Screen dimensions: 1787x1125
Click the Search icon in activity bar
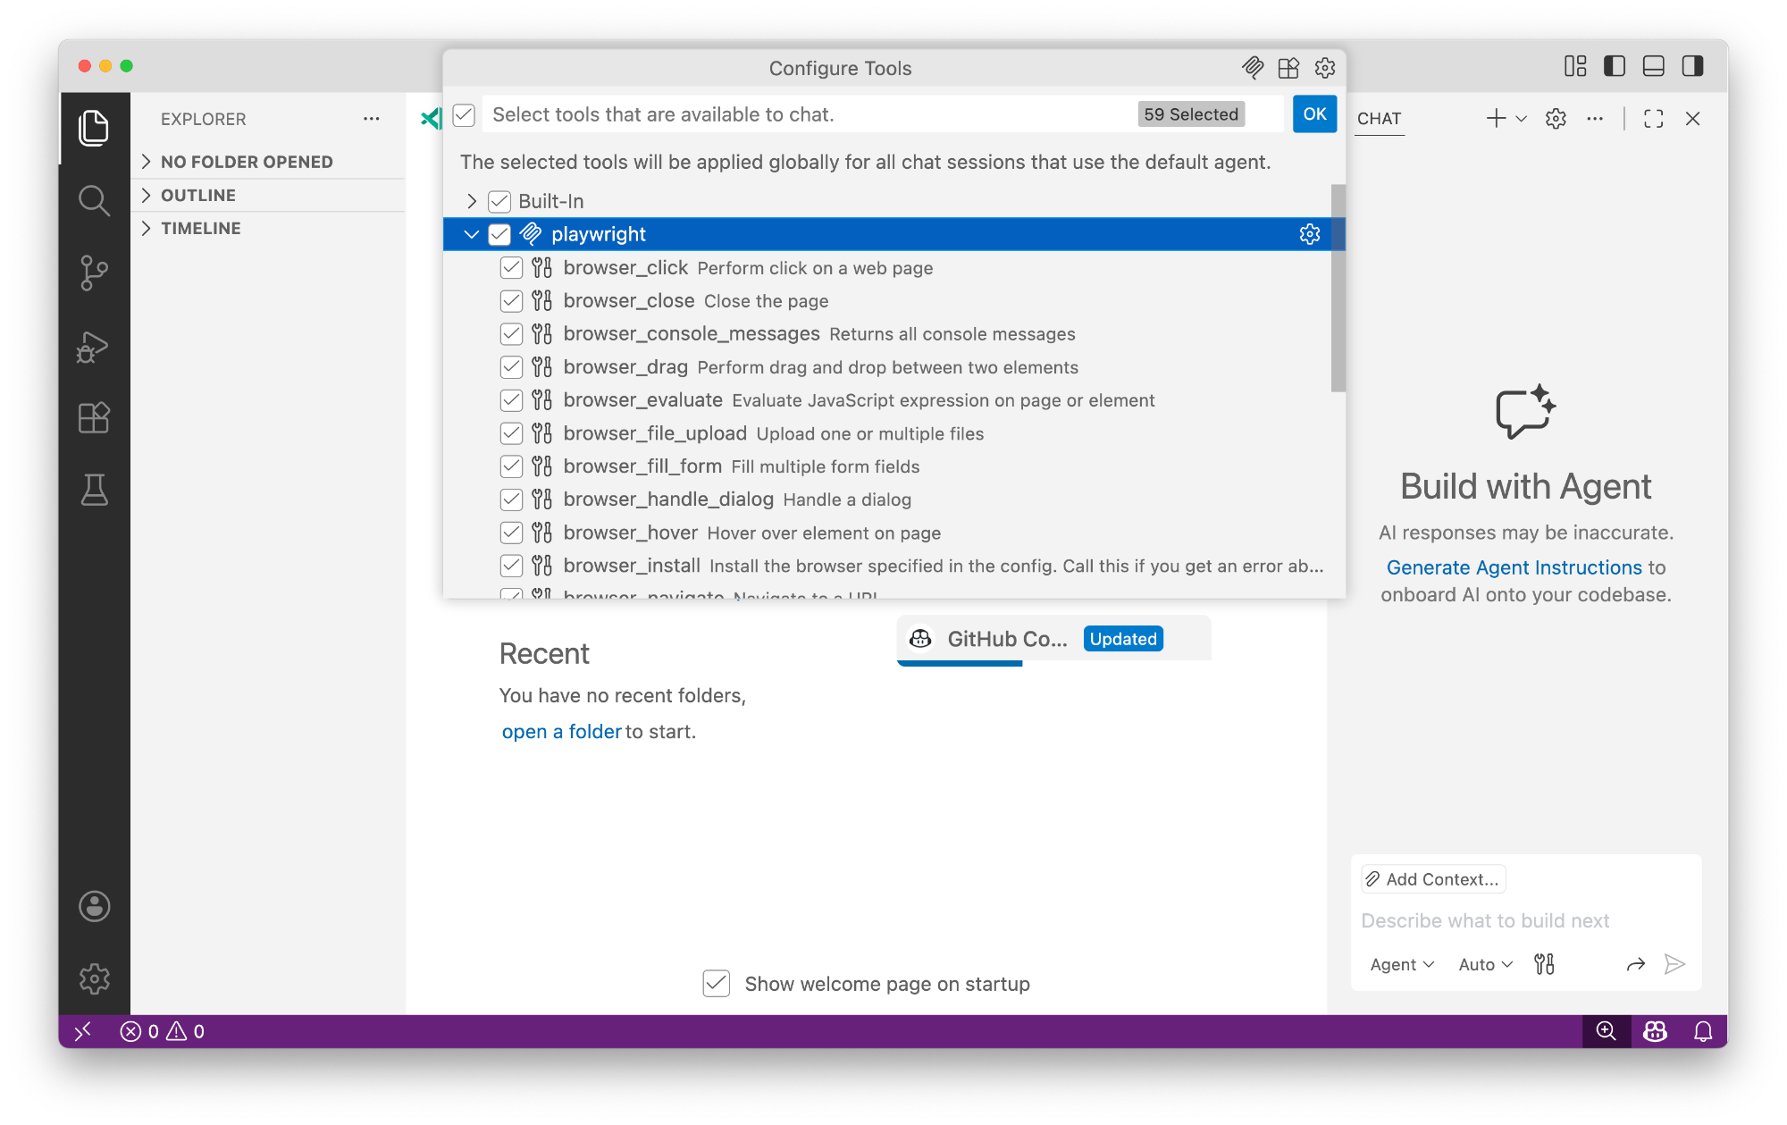coord(94,200)
